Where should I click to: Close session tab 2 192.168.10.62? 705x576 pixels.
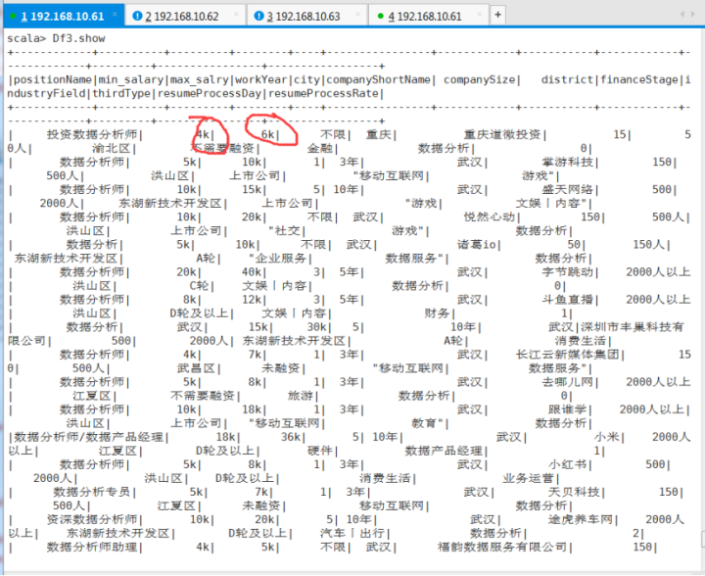[x=237, y=15]
